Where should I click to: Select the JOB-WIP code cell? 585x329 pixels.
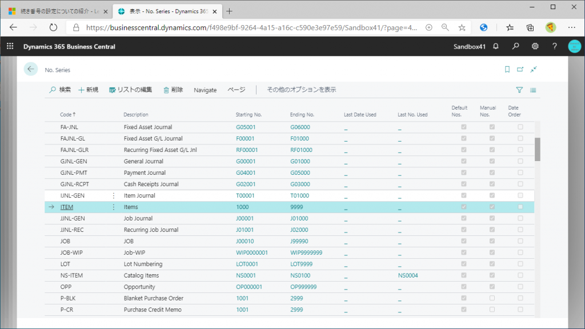coord(71,252)
